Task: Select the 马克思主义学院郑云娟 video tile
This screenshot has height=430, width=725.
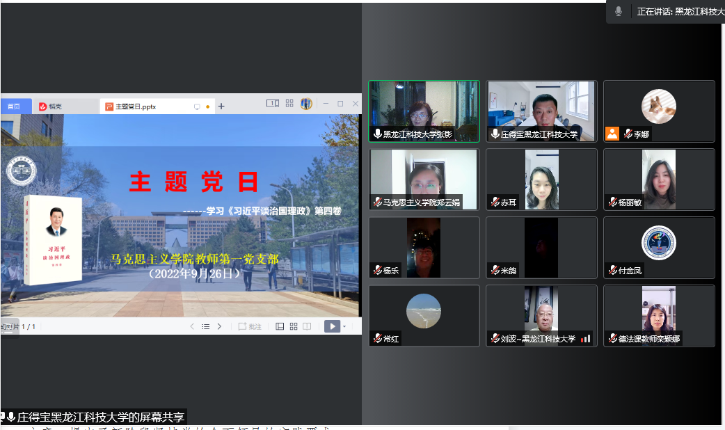Action: (x=424, y=180)
